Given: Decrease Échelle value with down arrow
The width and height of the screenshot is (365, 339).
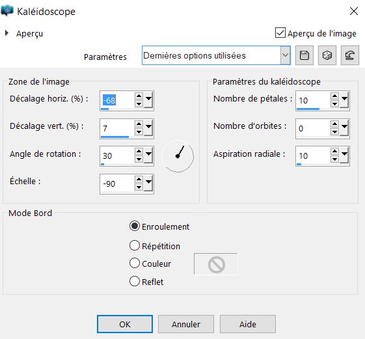Looking at the screenshot, I should point(139,187).
